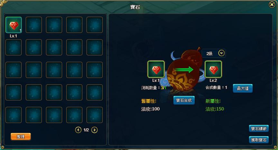Select the Lv.1 red gem in inventory

click(14, 25)
